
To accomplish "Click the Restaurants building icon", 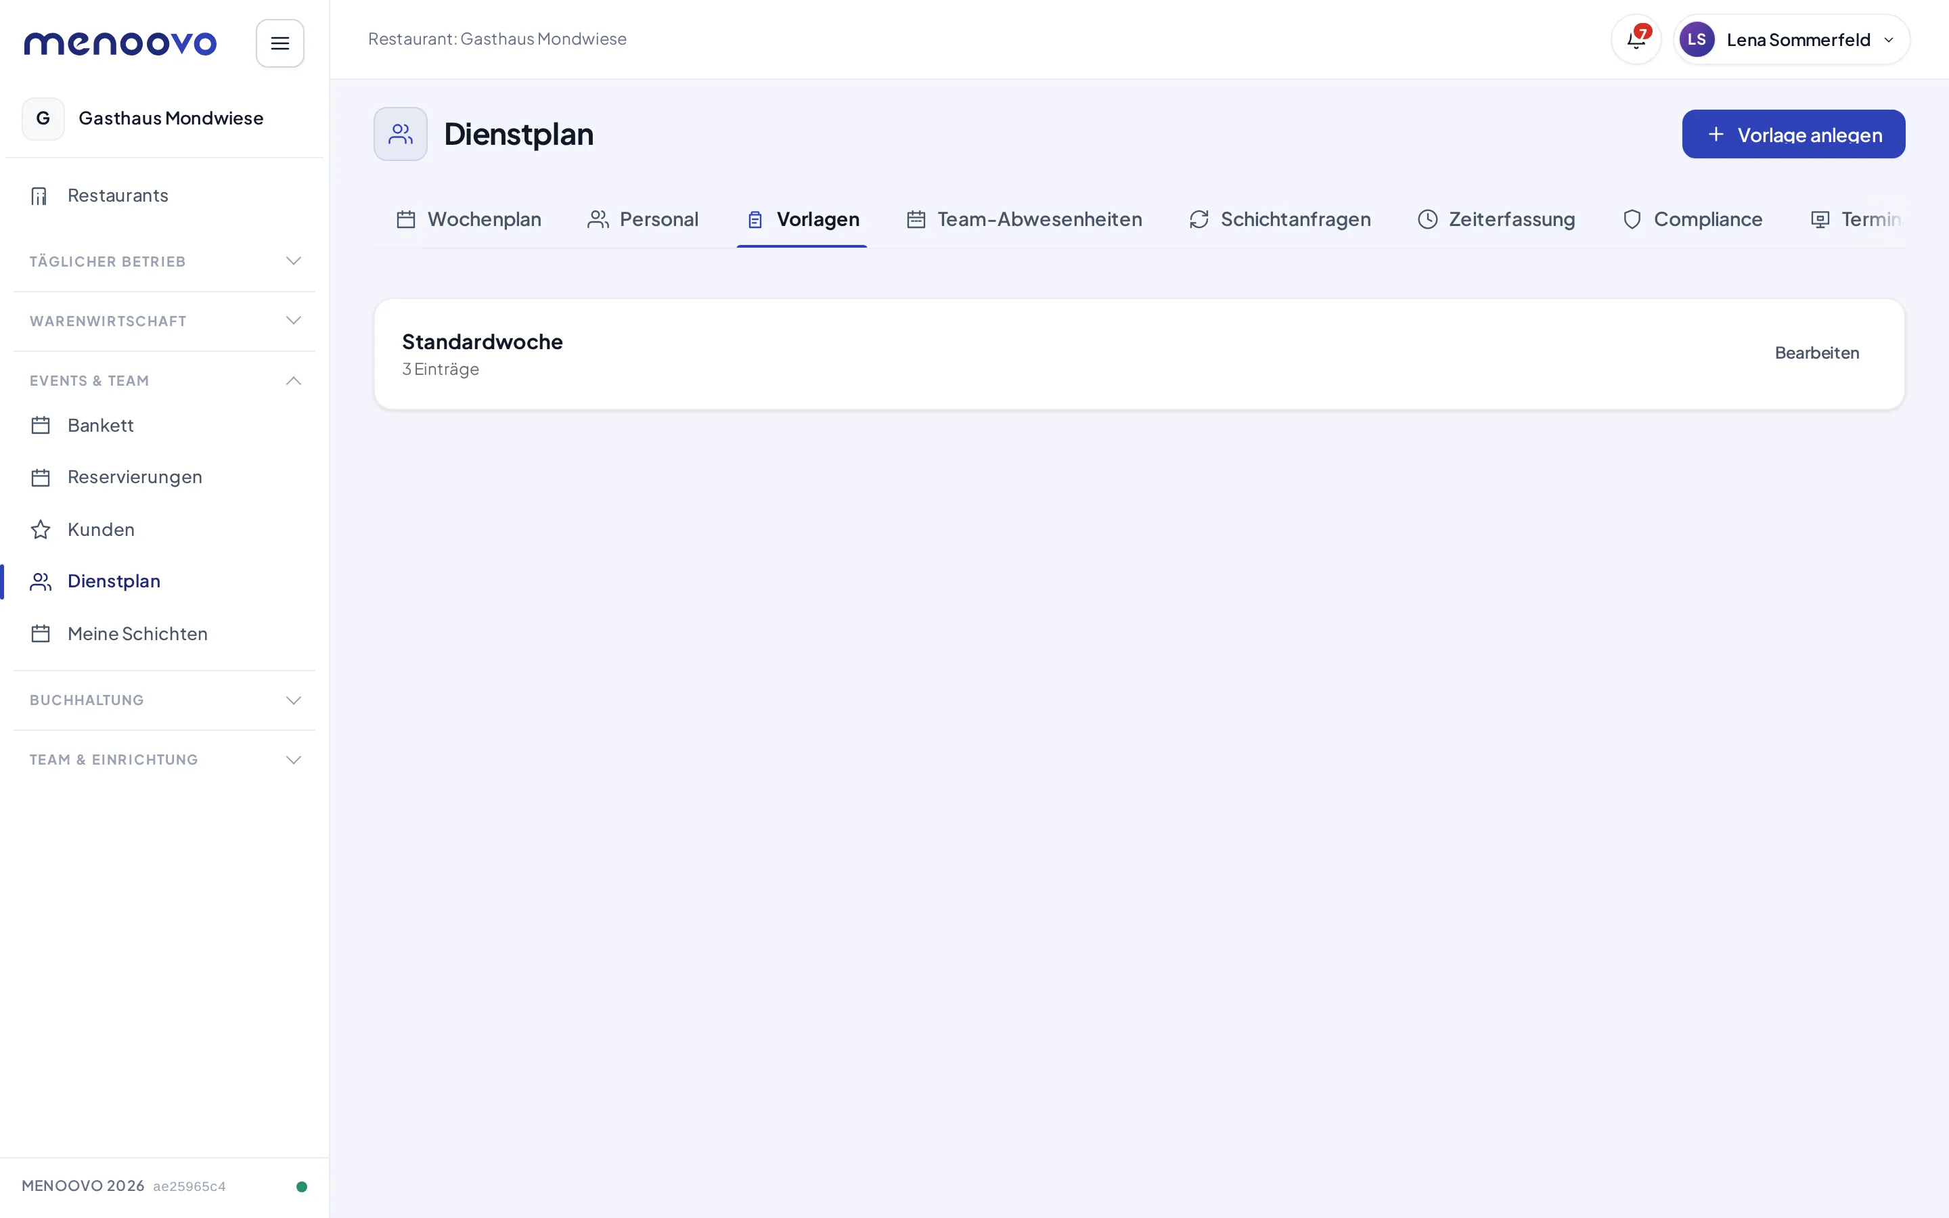I will click(x=39, y=196).
